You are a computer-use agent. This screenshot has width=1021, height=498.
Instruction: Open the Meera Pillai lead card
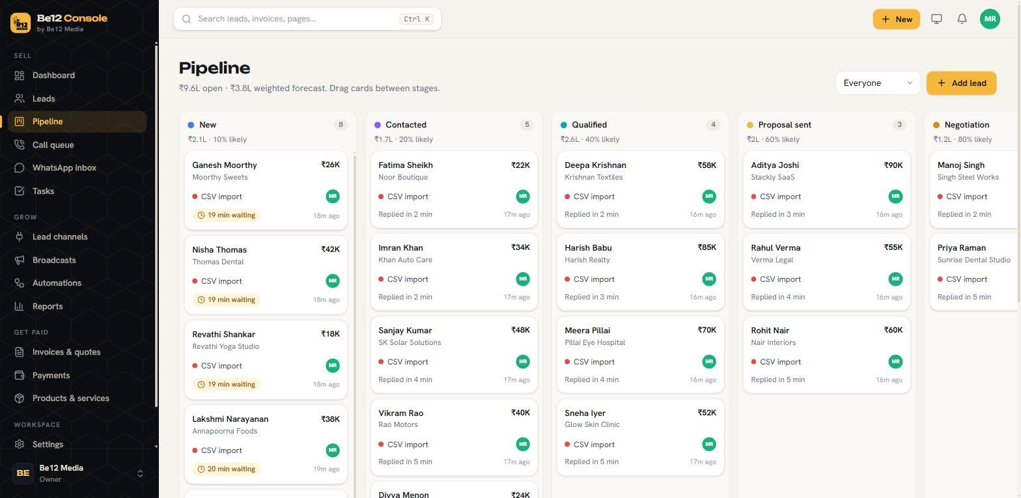click(x=640, y=355)
